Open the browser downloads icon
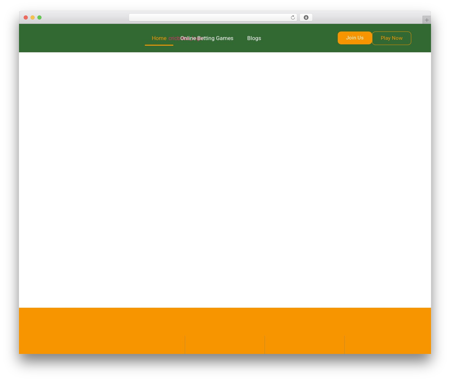Viewport: 450px width, 381px height. tap(306, 18)
